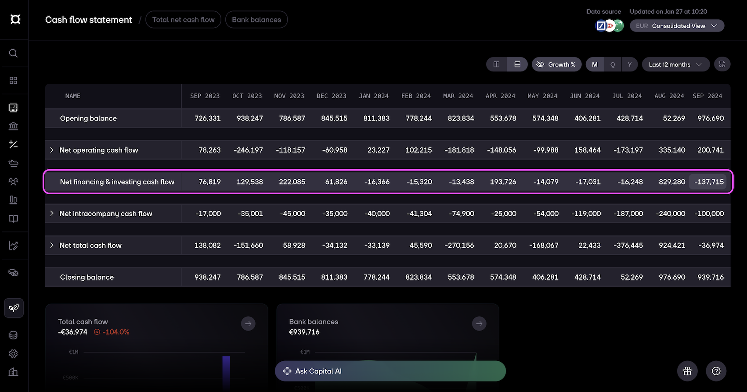Click the Updated on Jan 27 timestamp
This screenshot has height=392, width=747.
[x=668, y=11]
